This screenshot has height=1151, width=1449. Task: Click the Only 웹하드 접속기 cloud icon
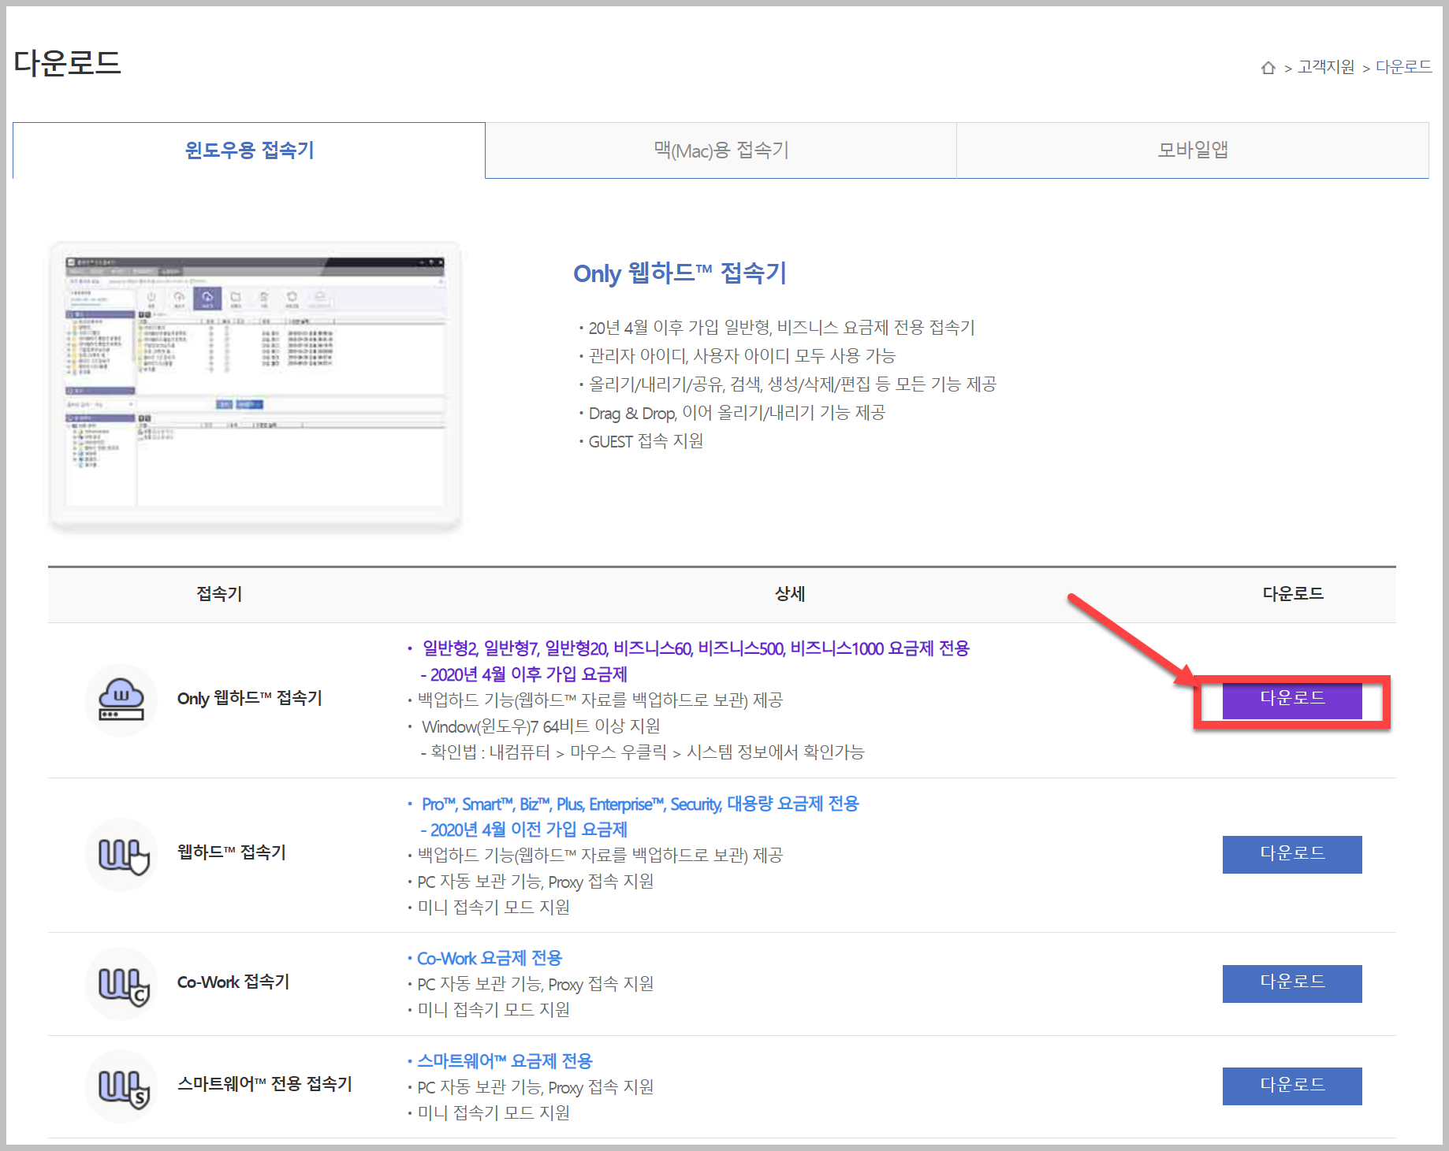(121, 700)
